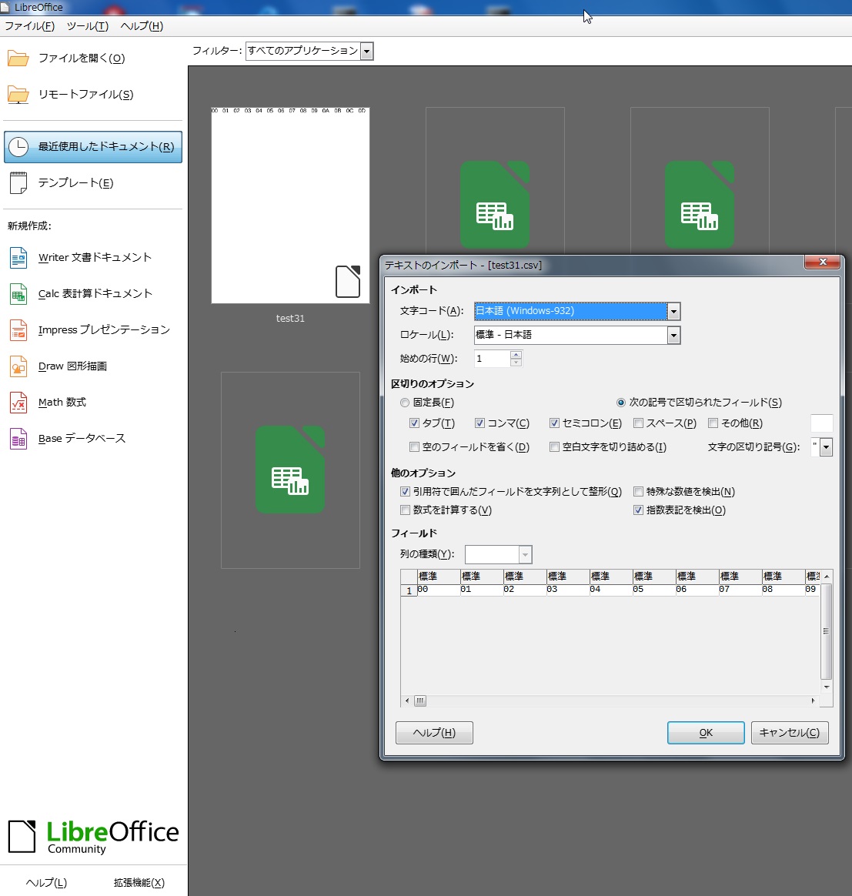
Task: Click the ヘルプ(L) button at bottom left
Action: [46, 883]
